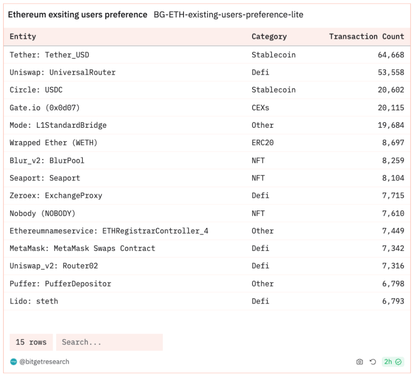The width and height of the screenshot is (414, 375).
Task: Open BG-ETH-existing-users-preference-lite query link
Action: coord(228,14)
